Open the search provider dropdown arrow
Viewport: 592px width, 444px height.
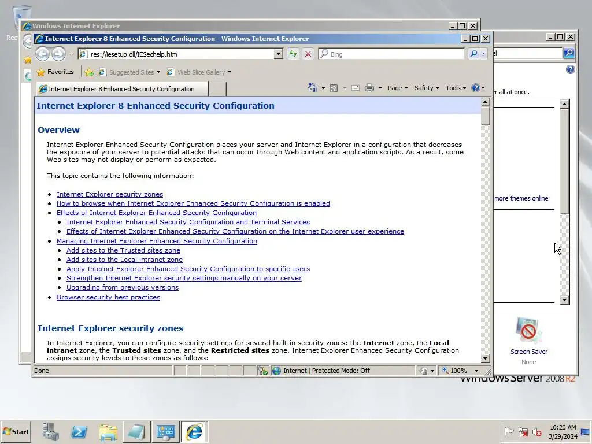click(x=484, y=54)
